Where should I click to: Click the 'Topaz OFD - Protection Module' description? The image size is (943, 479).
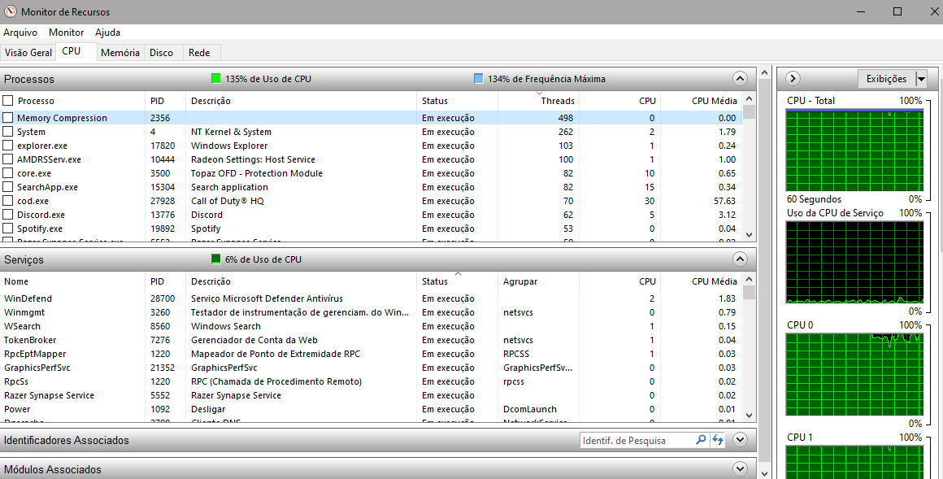pos(257,173)
